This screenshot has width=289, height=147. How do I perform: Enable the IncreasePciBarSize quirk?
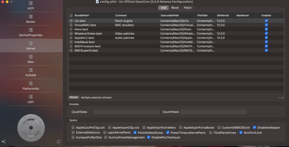point(73,137)
